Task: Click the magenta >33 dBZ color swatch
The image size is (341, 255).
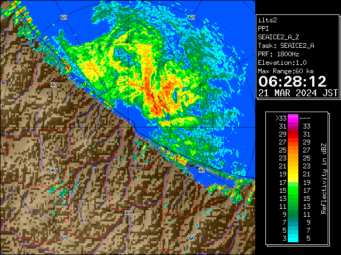Action: point(293,118)
